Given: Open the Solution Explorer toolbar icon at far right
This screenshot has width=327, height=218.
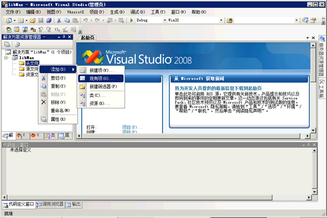Looking at the screenshot, I should click(x=305, y=20).
